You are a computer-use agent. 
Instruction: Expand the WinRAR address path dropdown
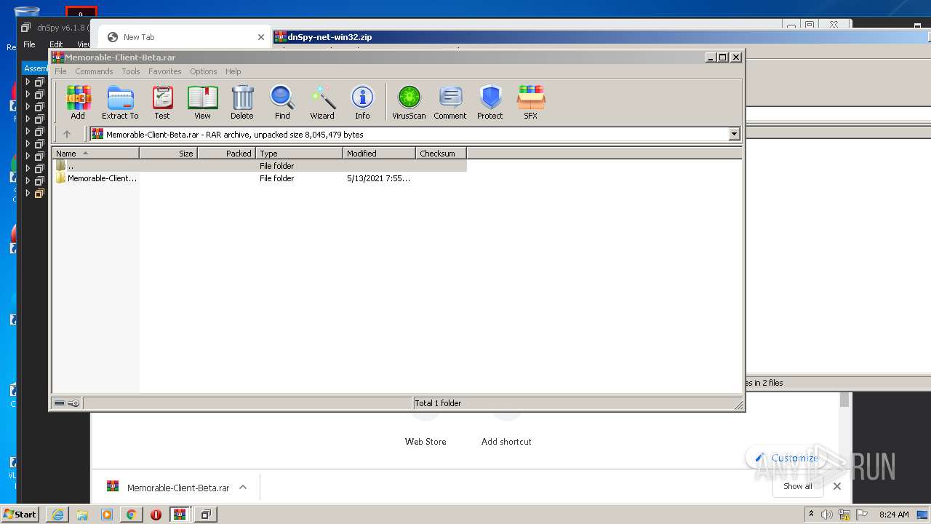734,134
